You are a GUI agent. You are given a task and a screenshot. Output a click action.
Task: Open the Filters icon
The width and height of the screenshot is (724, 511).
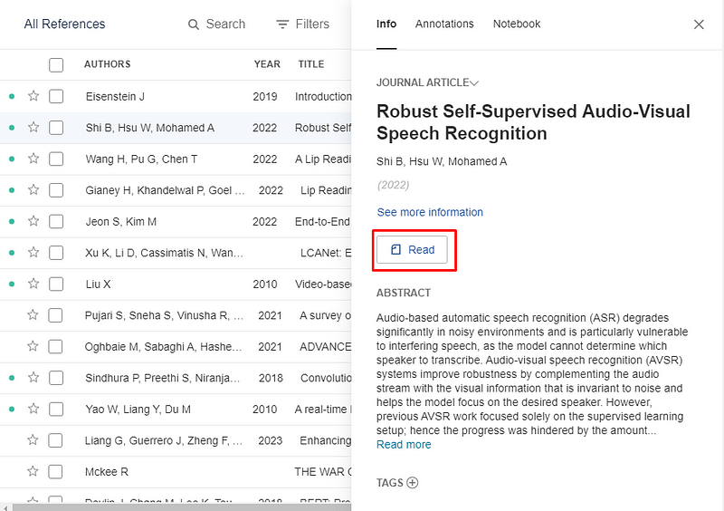click(283, 24)
